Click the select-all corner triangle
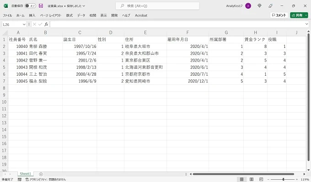Viewport: 311px width, 182px height. (x=5, y=33)
